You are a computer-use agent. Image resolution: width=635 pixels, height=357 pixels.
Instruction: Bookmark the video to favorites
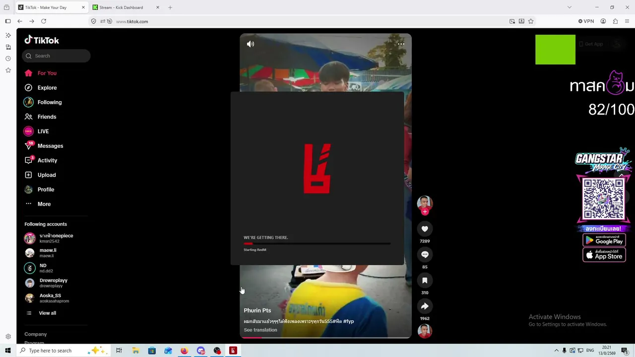[x=425, y=280]
